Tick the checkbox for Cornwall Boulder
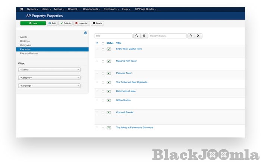261x162 pixels. pos(103,113)
